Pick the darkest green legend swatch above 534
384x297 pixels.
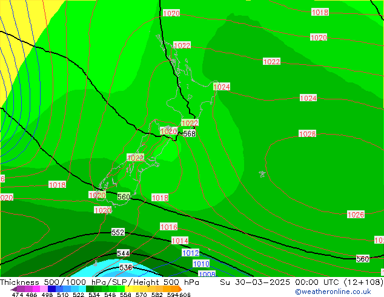point(90,289)
